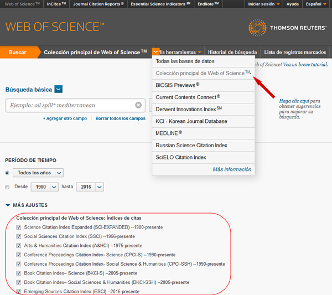Toggle Social Sciences Citation Index checkbox
332x295 pixels.
(19, 236)
